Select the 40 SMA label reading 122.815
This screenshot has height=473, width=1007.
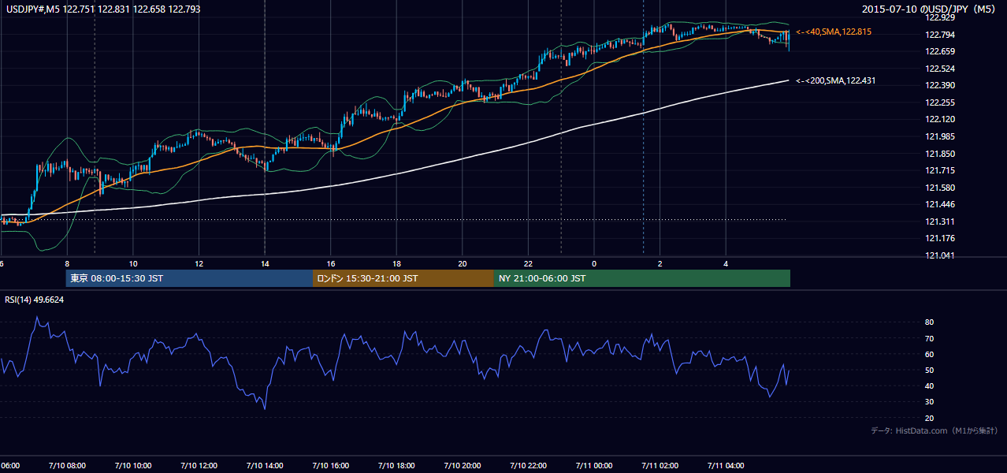(x=835, y=32)
